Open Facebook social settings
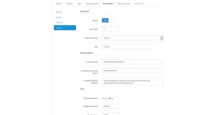Image resolution: width=215 pixels, height=115 pixels. [x=59, y=22]
